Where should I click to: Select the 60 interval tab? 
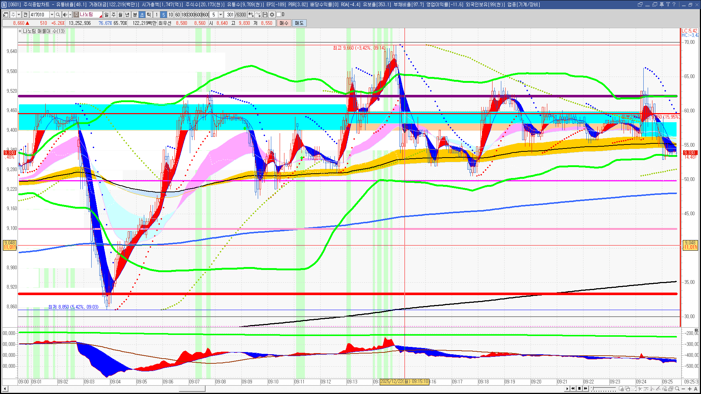177,15
